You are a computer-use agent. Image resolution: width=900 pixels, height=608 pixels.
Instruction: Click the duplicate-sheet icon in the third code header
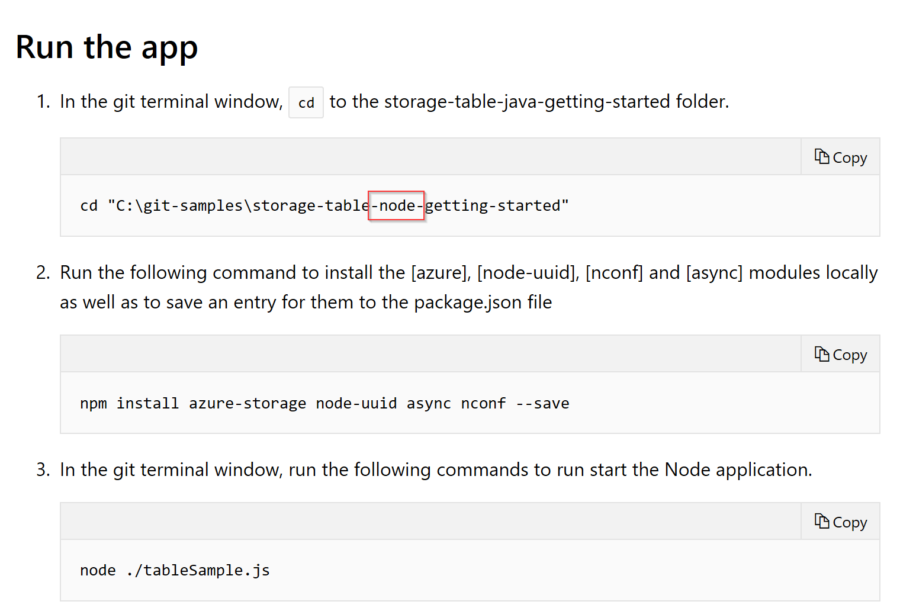click(822, 521)
